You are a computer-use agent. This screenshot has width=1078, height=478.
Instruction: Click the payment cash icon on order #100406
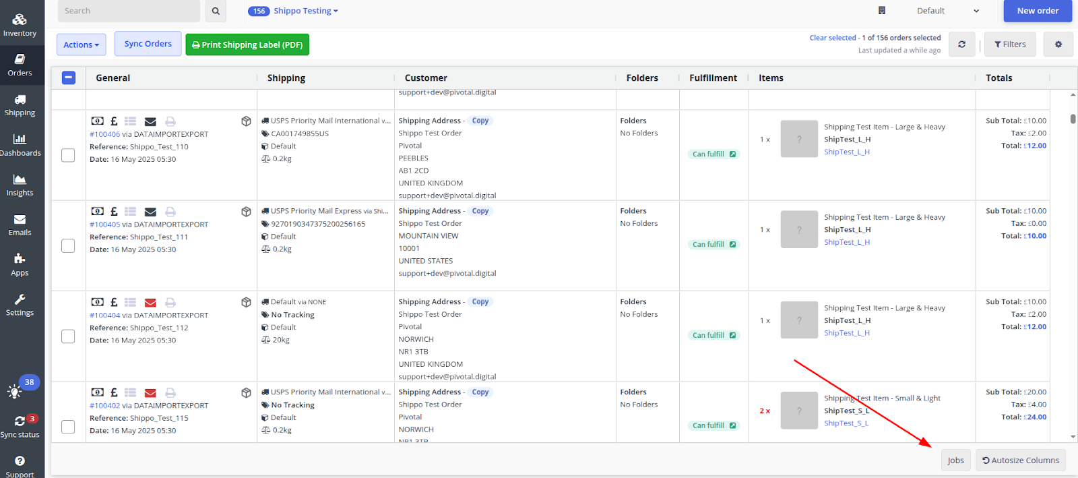pyautogui.click(x=98, y=121)
